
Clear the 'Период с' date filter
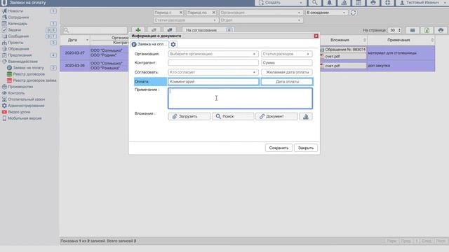click(181, 13)
